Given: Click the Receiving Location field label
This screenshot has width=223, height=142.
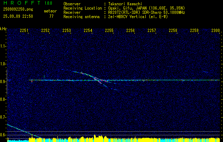Looking at the screenshot, I should click(x=83, y=8).
